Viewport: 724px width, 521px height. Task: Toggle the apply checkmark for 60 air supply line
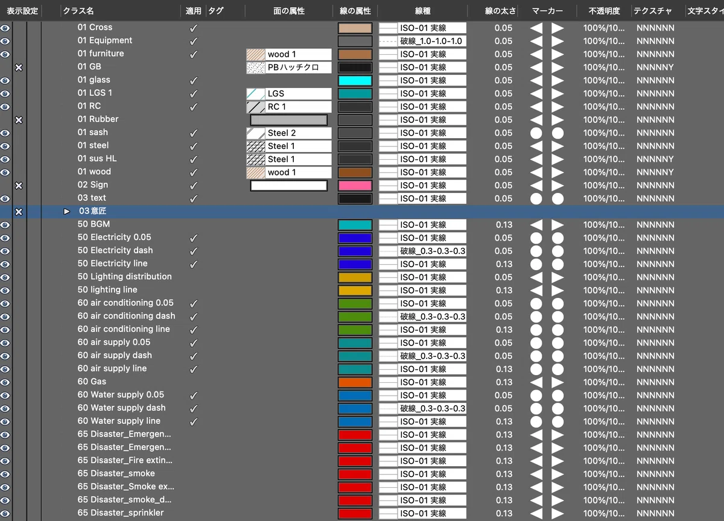click(194, 369)
